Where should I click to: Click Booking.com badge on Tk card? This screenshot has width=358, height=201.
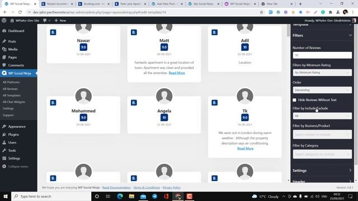214,103
